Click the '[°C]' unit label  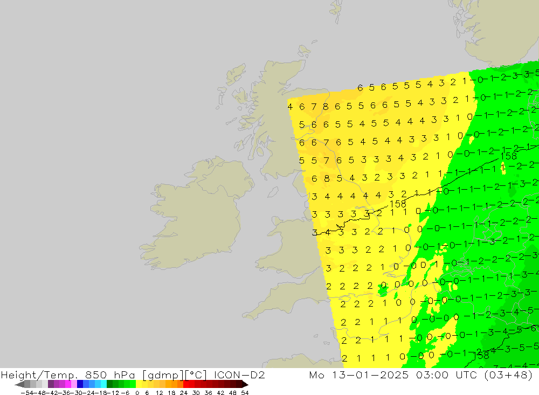pos(195,375)
